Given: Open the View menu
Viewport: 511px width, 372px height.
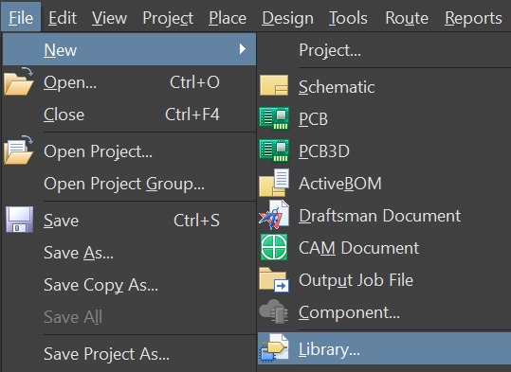Looking at the screenshot, I should pos(109,17).
